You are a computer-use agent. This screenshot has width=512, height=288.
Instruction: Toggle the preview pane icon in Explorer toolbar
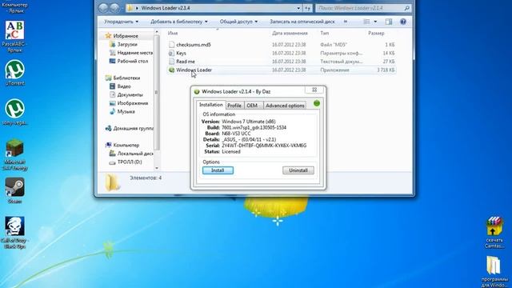coord(389,22)
